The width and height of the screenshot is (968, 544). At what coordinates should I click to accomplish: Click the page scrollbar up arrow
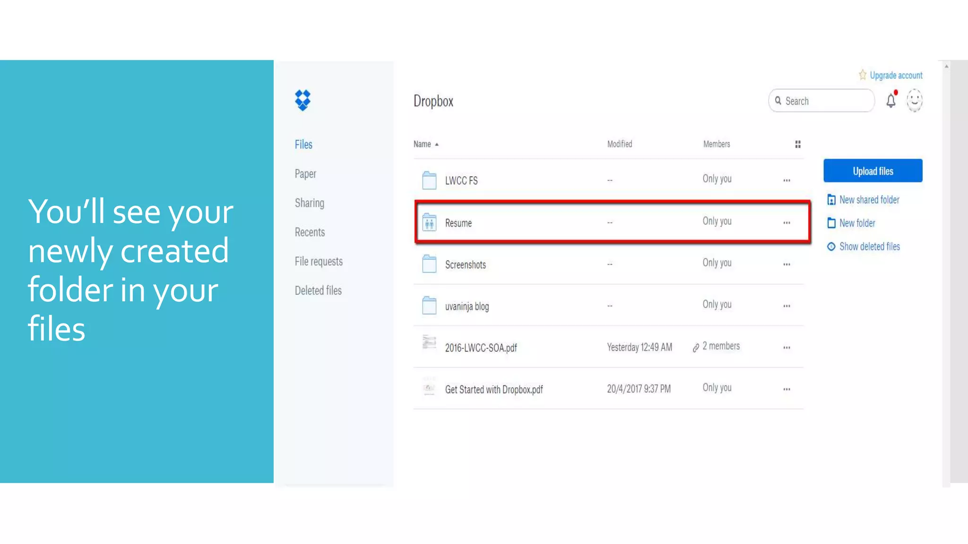[x=946, y=67]
